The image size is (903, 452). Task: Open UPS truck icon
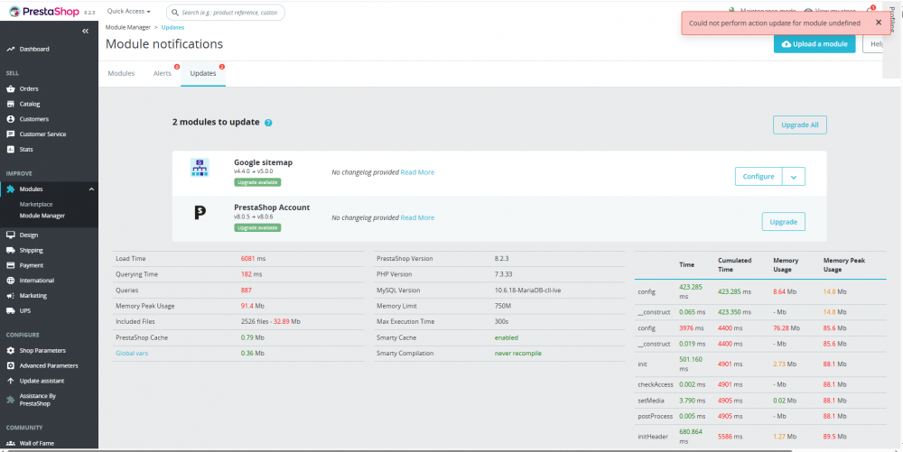click(x=10, y=310)
